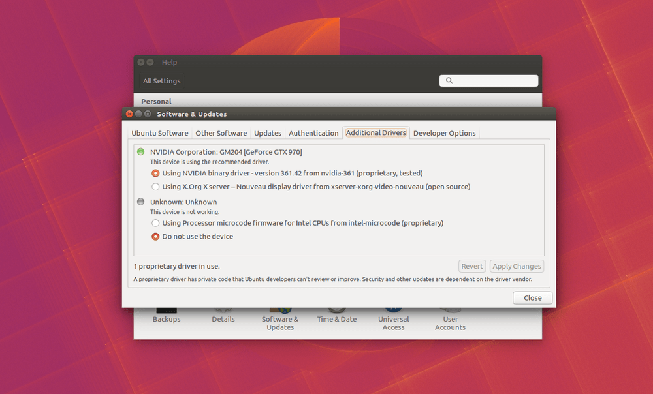This screenshot has height=394, width=653.
Task: Switch to the Ubuntu Software tab
Action: pyautogui.click(x=160, y=133)
